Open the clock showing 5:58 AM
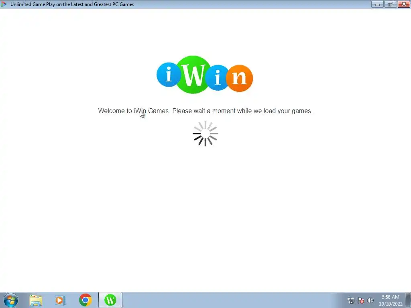Image resolution: width=411 pixels, height=308 pixels. click(x=391, y=300)
